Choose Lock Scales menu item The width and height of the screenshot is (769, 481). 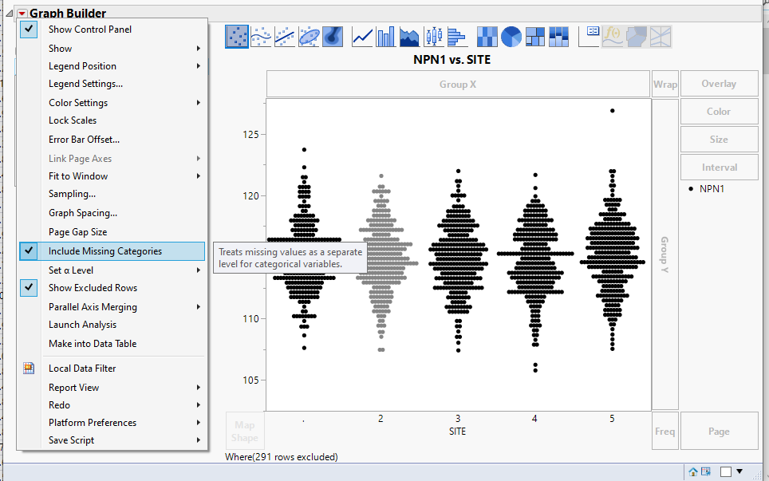tap(112, 120)
